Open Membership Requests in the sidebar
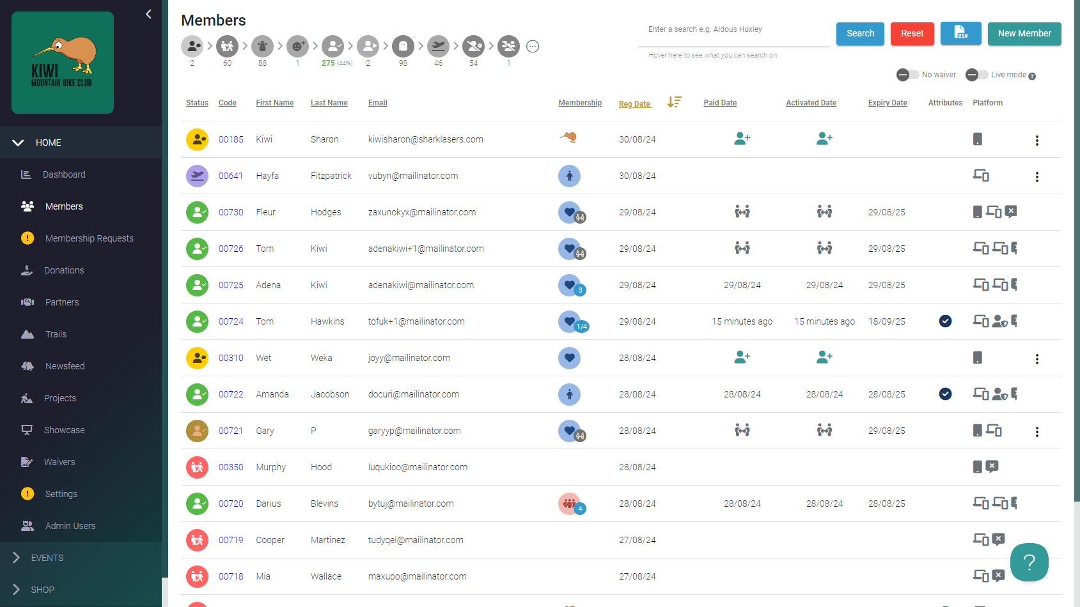The width and height of the screenshot is (1080, 607). [81, 238]
